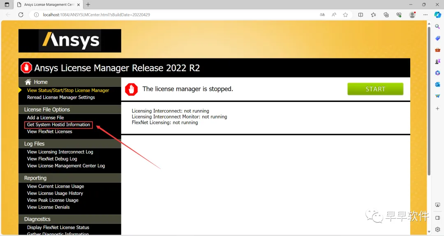Open the shopping tag sidebar icon
The width and height of the screenshot is (444, 236).
coord(437,38)
